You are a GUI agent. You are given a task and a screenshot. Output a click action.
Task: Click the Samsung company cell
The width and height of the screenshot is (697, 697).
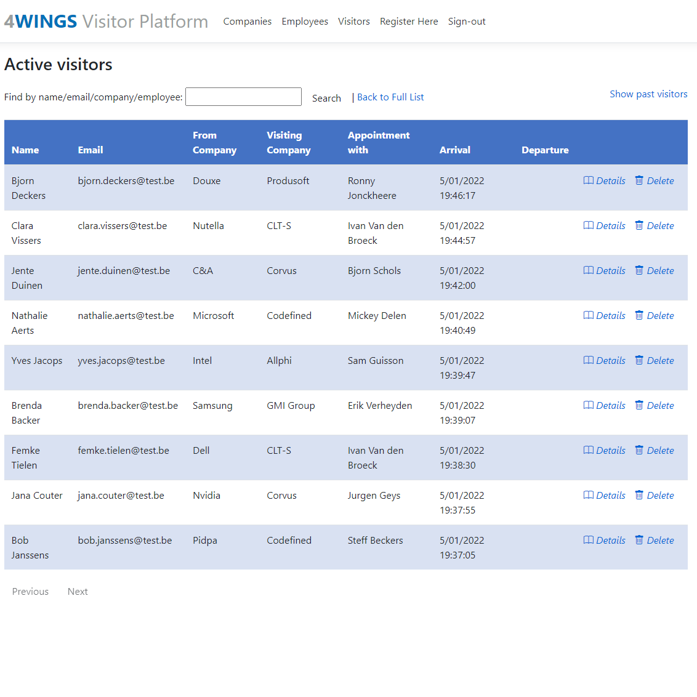click(x=212, y=405)
